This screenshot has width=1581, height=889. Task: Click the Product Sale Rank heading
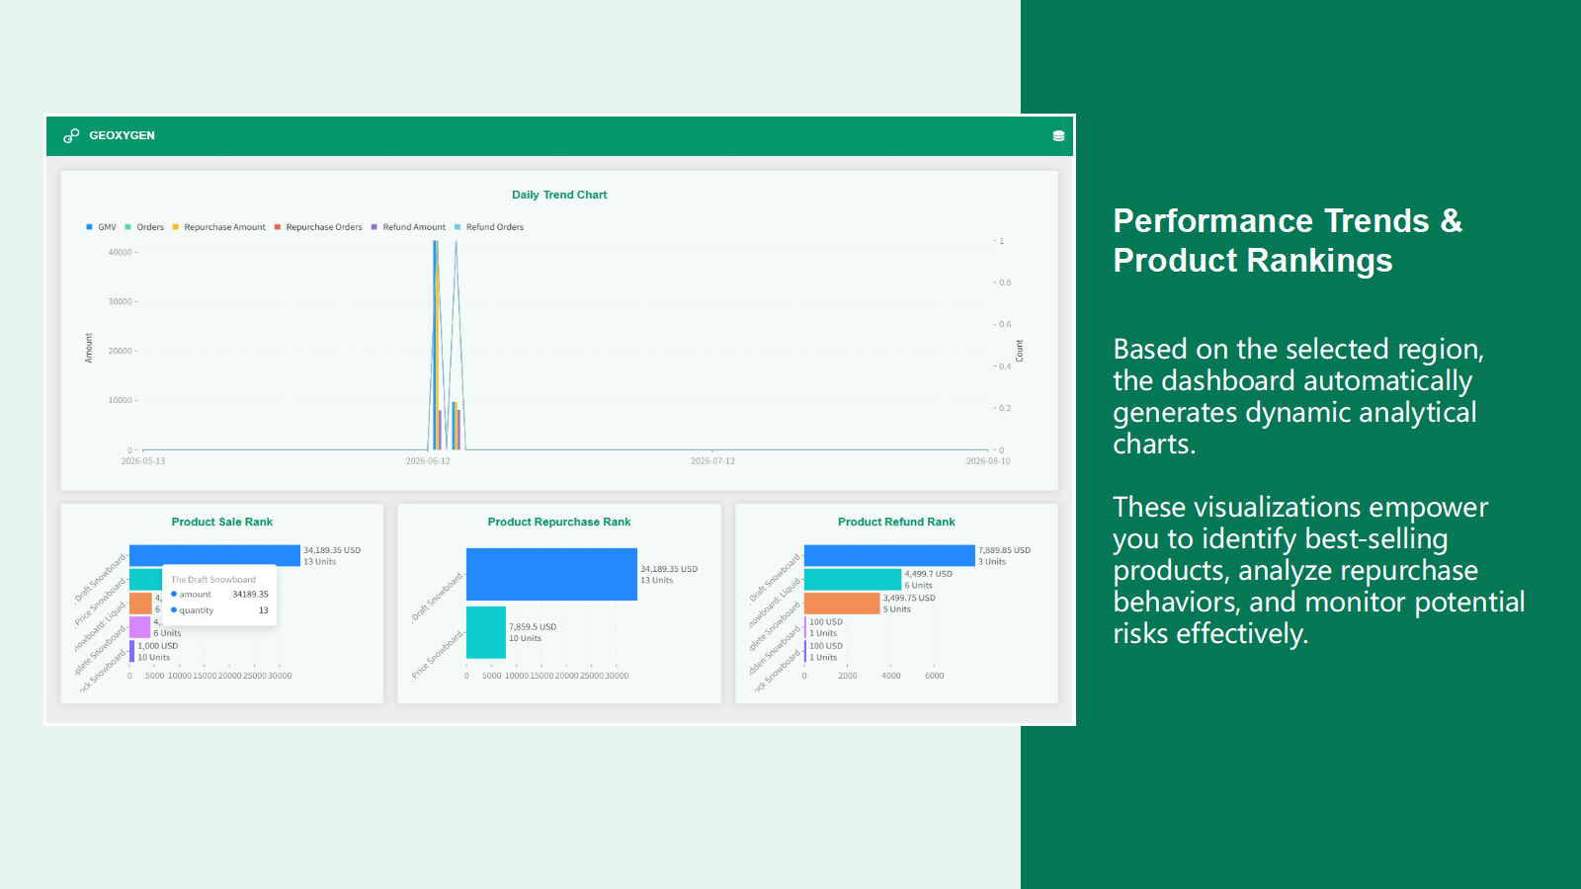222,522
